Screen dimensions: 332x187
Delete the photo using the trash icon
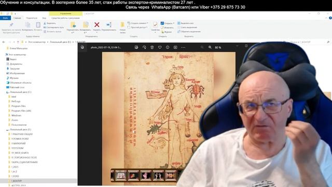[152, 47]
